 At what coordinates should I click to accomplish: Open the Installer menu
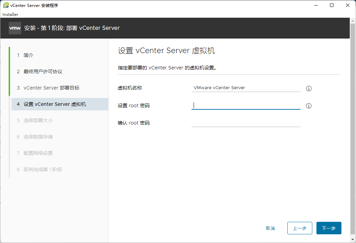(10, 15)
